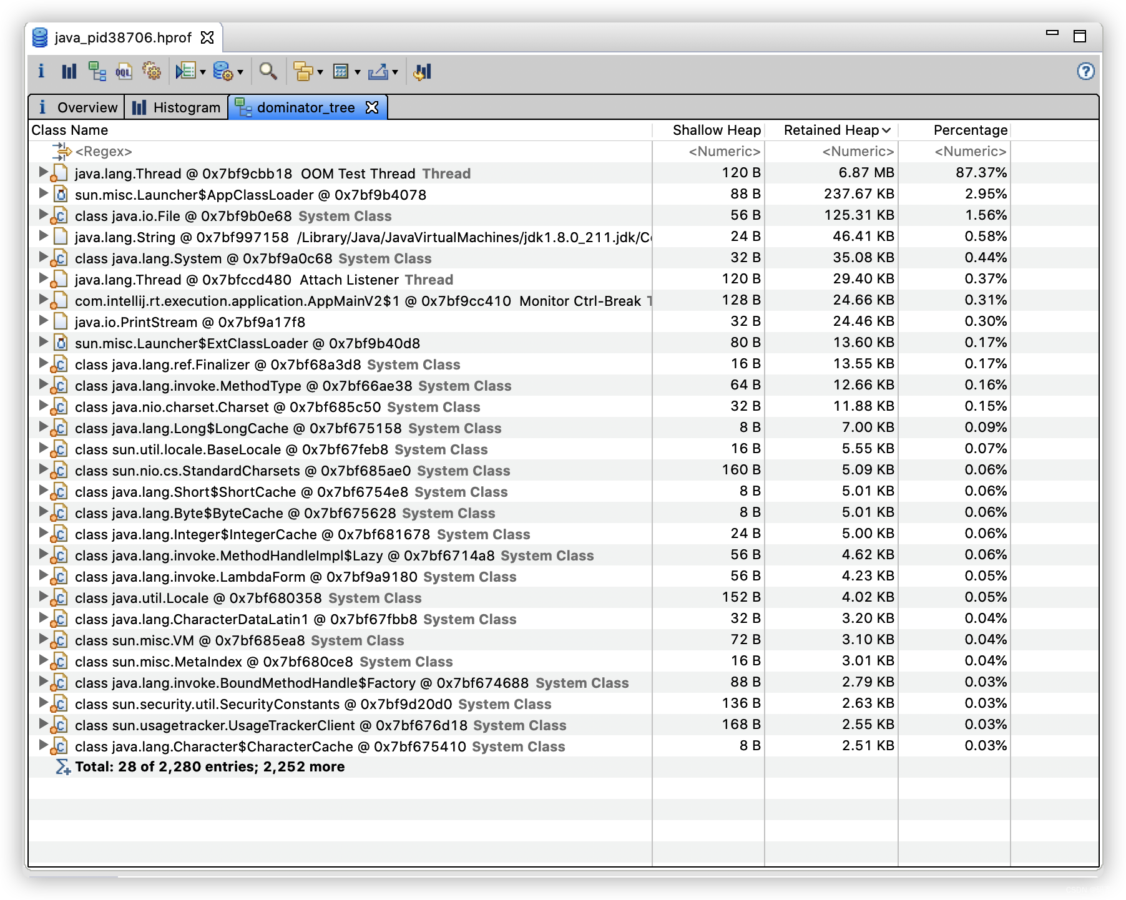Select the class java.nio.charset.Charset row
The image size is (1126, 900).
564,406
